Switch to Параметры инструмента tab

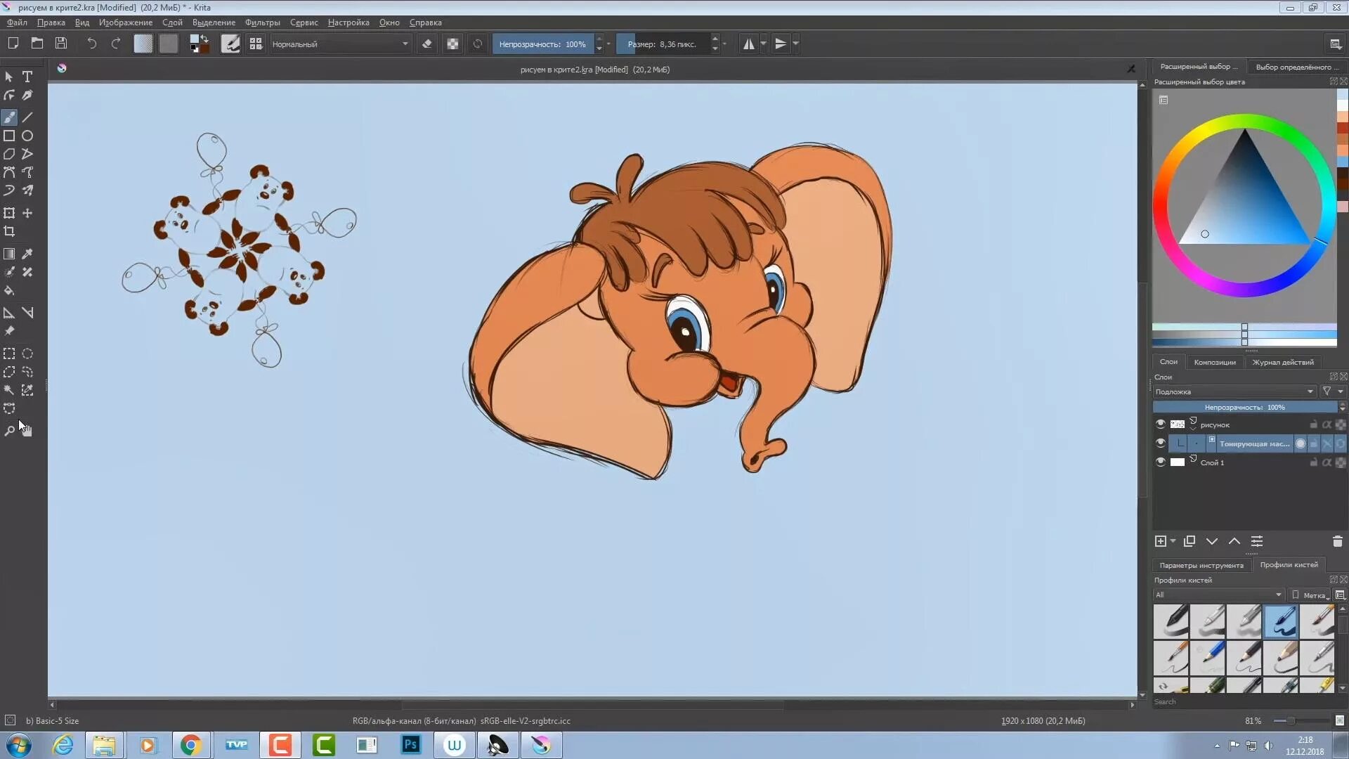pyautogui.click(x=1201, y=565)
